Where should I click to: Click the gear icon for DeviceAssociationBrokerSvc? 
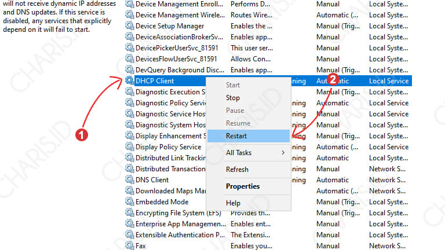(130, 37)
